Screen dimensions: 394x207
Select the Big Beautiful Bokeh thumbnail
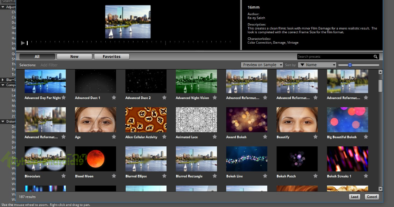click(x=347, y=119)
